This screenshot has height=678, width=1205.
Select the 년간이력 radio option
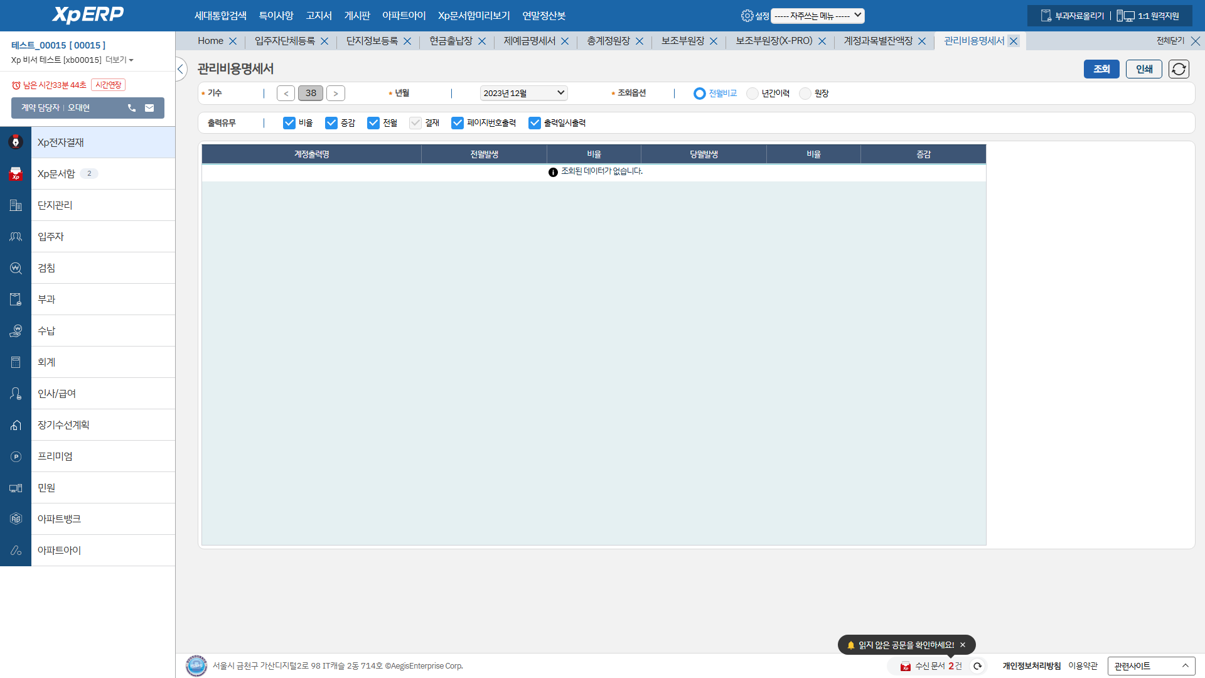coord(752,94)
